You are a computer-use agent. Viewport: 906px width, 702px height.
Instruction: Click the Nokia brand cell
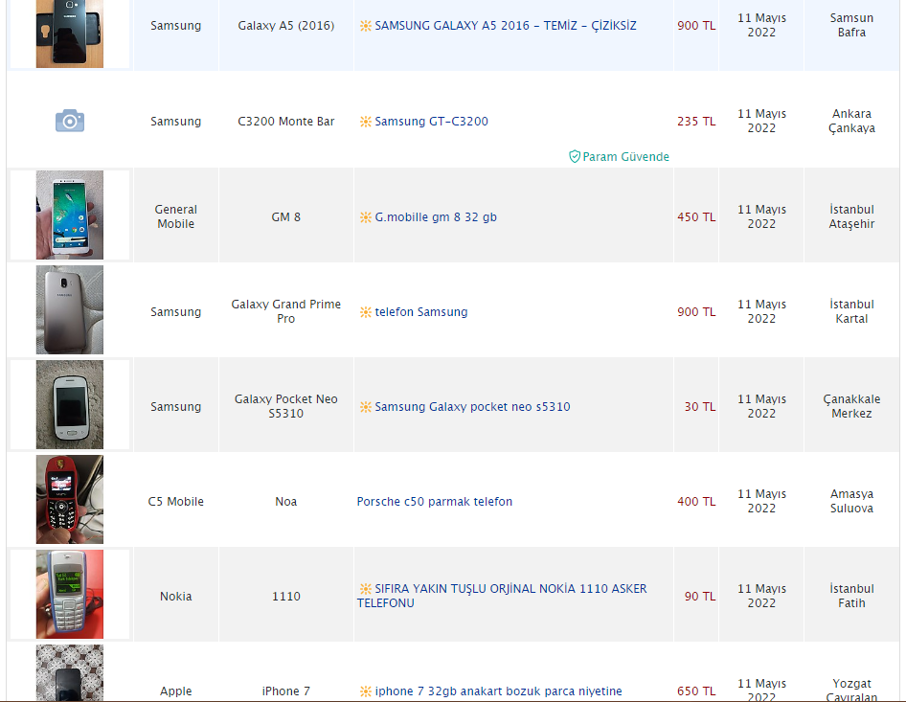coord(176,597)
